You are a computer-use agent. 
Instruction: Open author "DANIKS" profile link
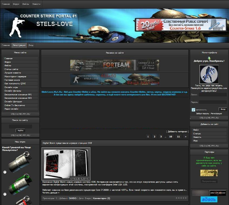click(72, 198)
